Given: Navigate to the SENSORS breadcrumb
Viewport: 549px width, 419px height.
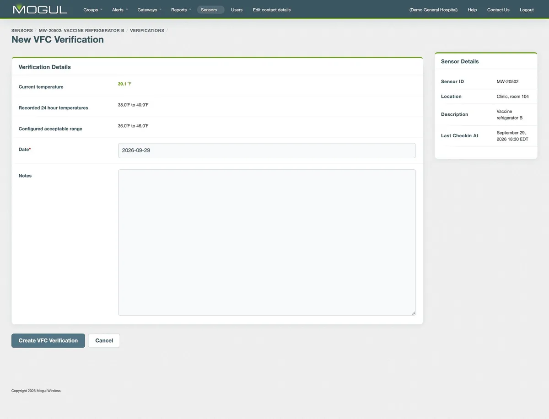Looking at the screenshot, I should point(22,31).
